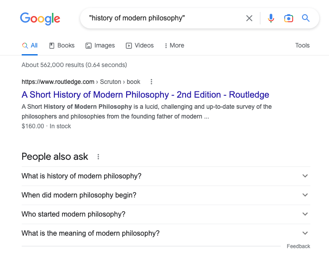Focus the search input field
Image resolution: width=329 pixels, height=253 pixels.
165,18
